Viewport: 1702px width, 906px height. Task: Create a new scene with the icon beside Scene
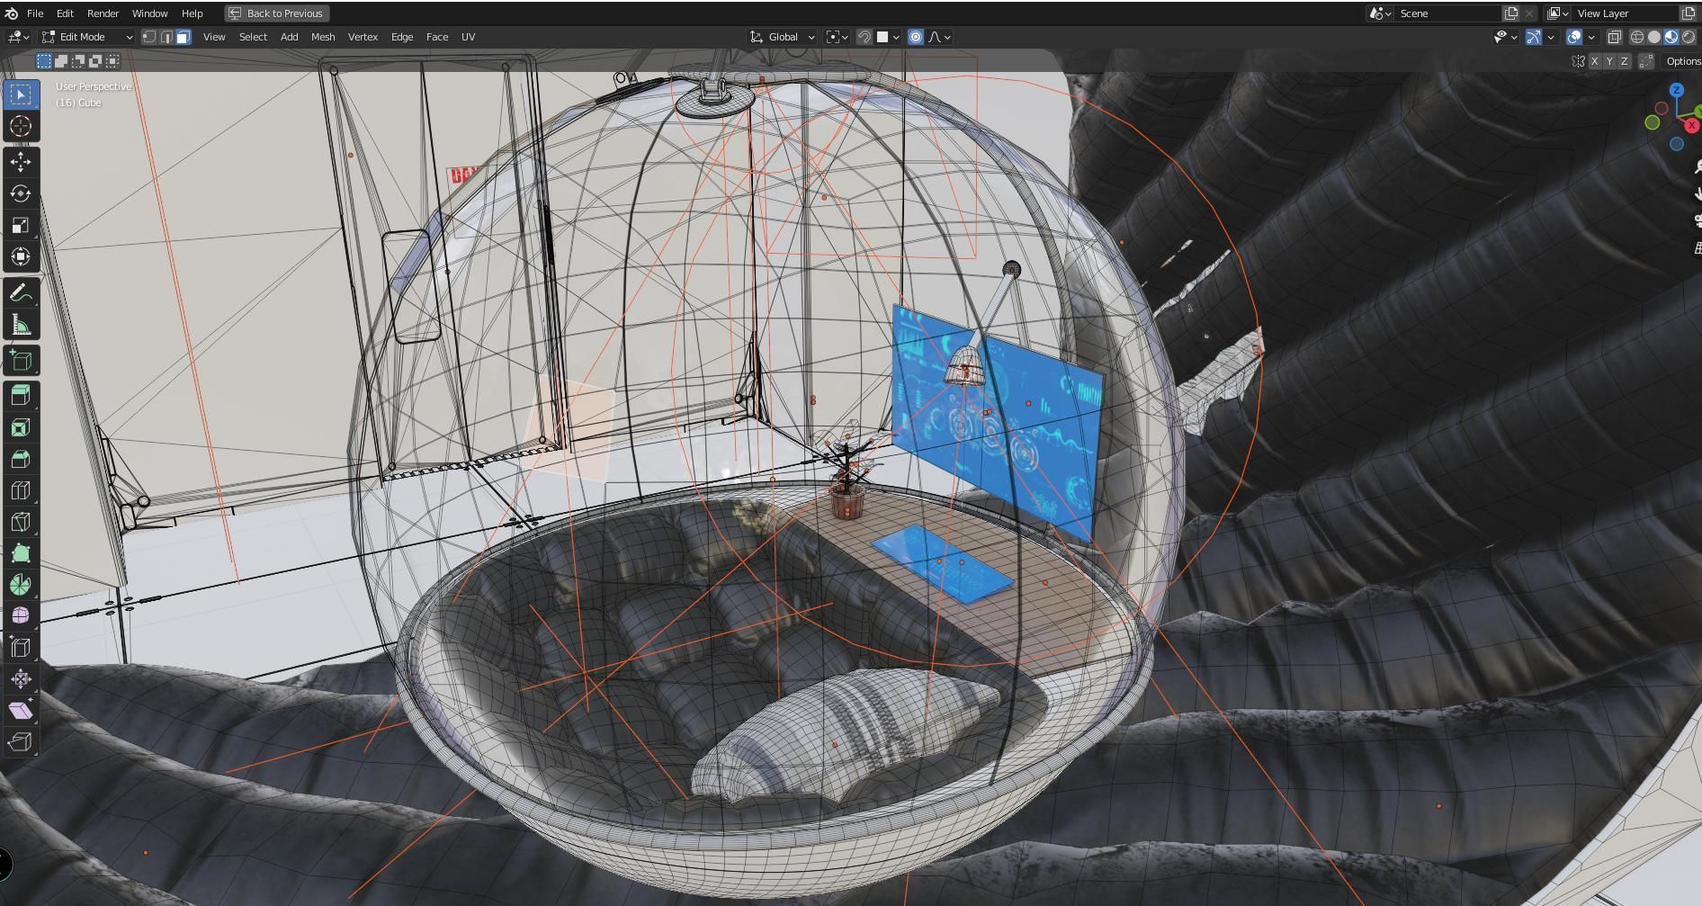pyautogui.click(x=1511, y=13)
